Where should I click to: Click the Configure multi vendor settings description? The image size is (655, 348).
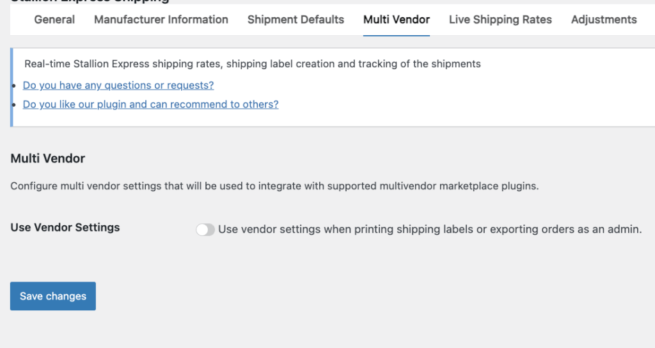pos(275,187)
